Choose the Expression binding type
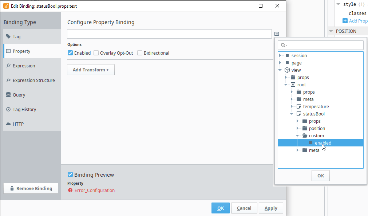Screen dimensions: 368x216 pyautogui.click(x=32, y=66)
